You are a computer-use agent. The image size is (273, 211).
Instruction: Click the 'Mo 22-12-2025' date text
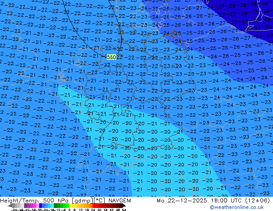(182, 201)
